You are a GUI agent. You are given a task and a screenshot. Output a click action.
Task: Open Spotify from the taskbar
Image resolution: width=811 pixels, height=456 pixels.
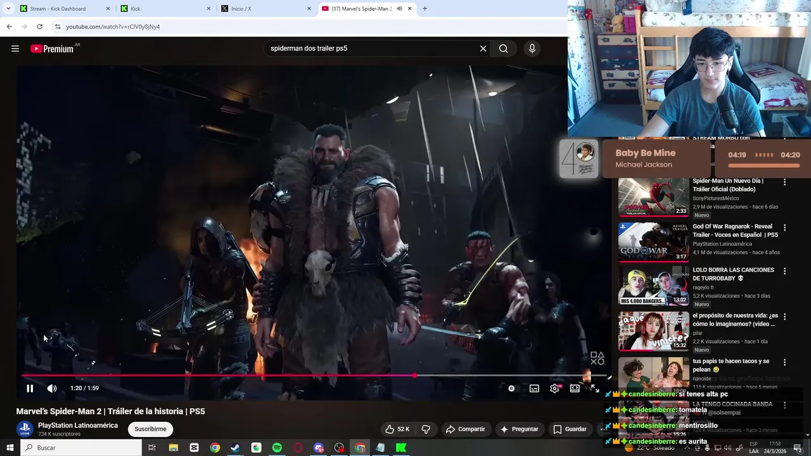pos(277,448)
